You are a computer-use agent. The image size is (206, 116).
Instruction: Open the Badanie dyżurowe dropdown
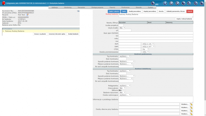[x=122, y=92]
